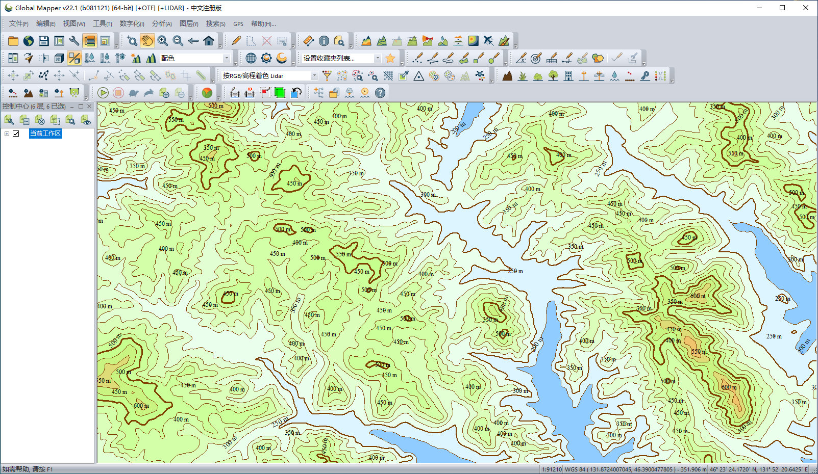Open the 文件(F) menu
The height and width of the screenshot is (474, 818).
tap(19, 24)
